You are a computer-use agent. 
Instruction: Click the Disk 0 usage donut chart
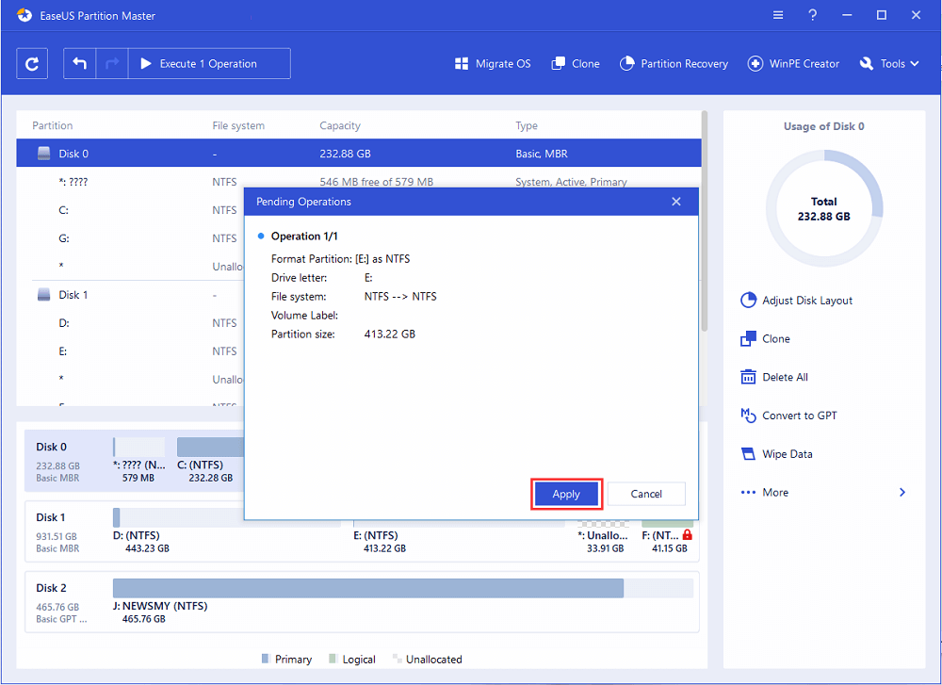click(x=824, y=208)
